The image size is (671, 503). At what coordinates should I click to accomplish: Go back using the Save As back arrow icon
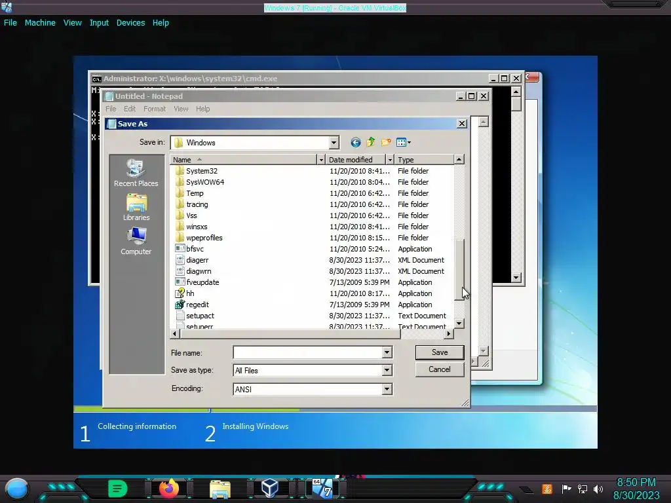pyautogui.click(x=355, y=142)
